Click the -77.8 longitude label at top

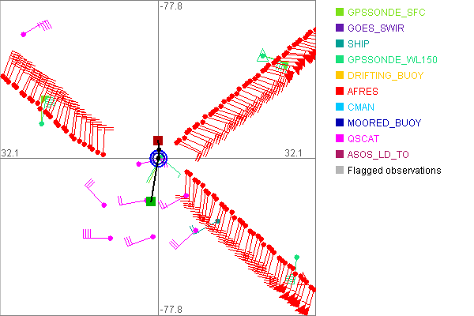pos(171,6)
